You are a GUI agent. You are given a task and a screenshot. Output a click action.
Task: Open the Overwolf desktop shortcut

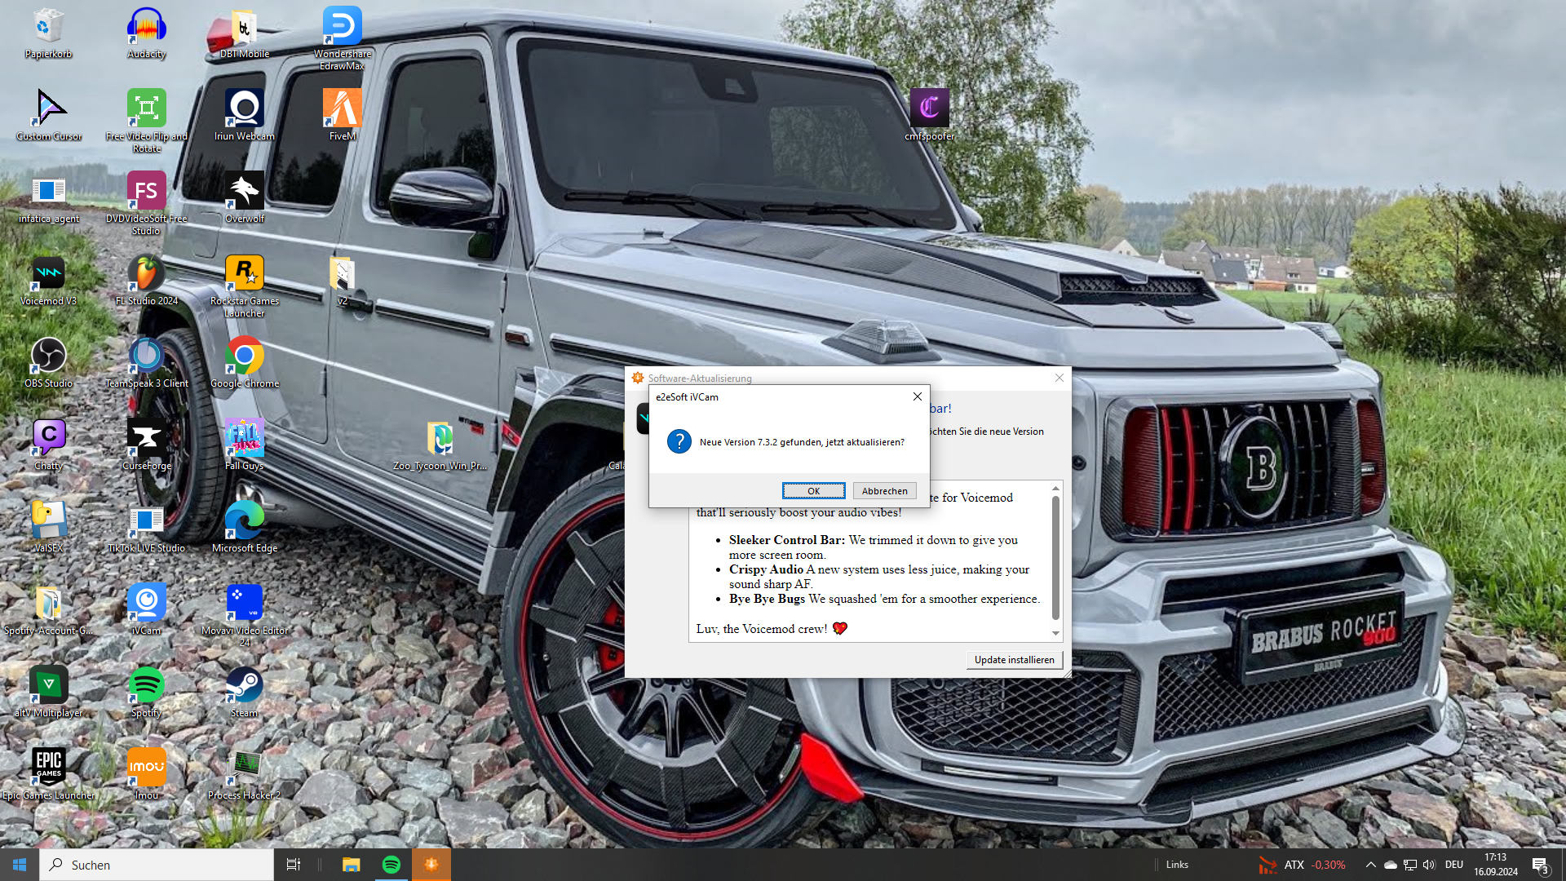(244, 192)
